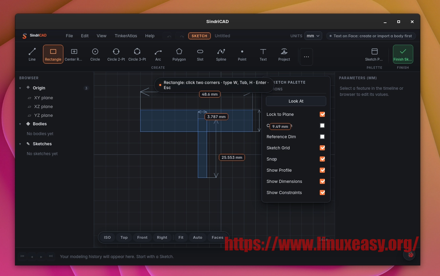Click the Untitled document name

pos(223,36)
